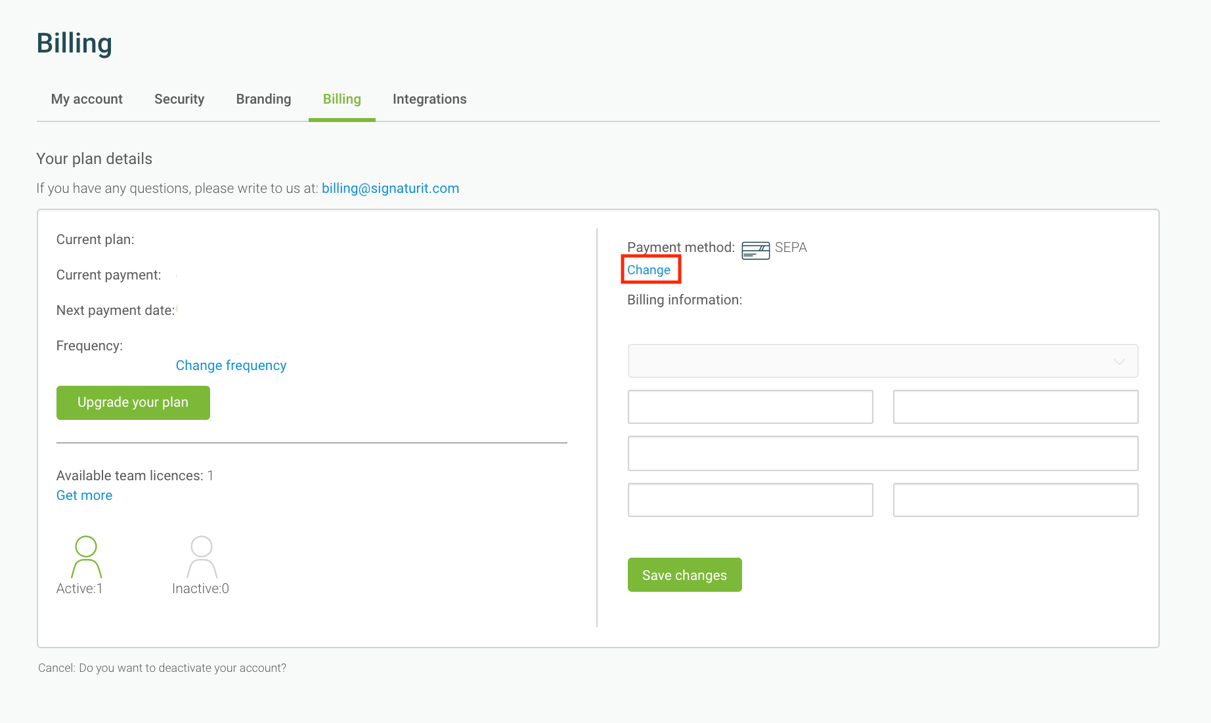Click the Next payment date label
Screen dimensions: 1211x723
(116, 310)
